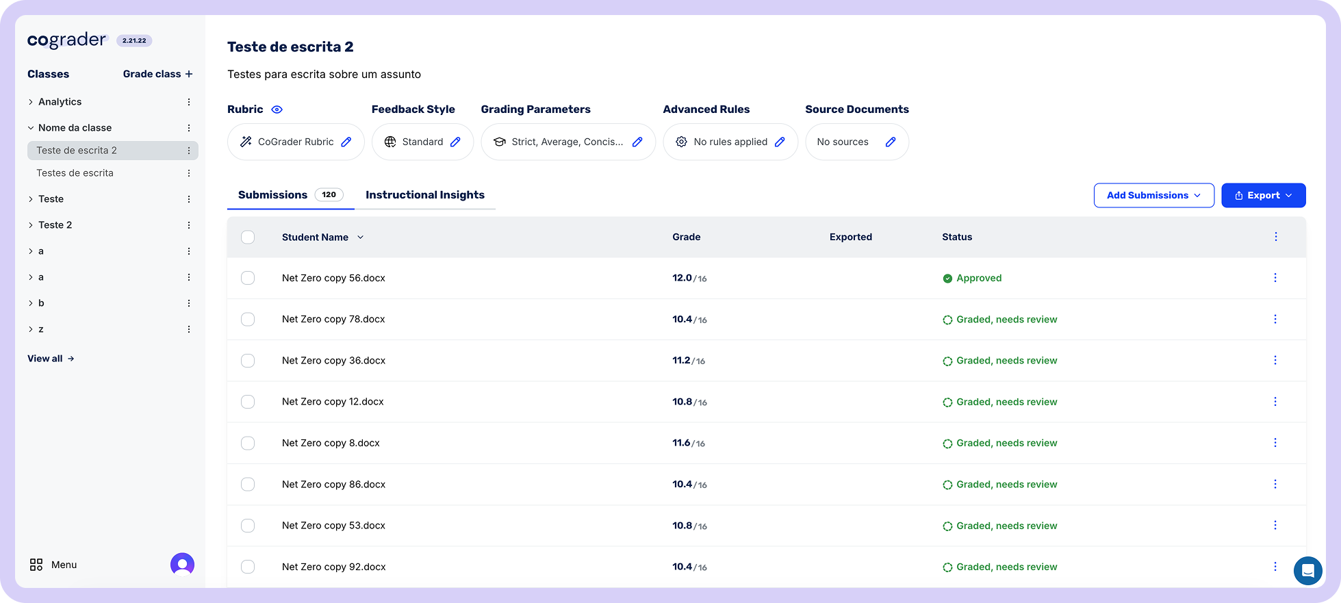
Task: Open the chat support bubble icon
Action: (x=1307, y=570)
